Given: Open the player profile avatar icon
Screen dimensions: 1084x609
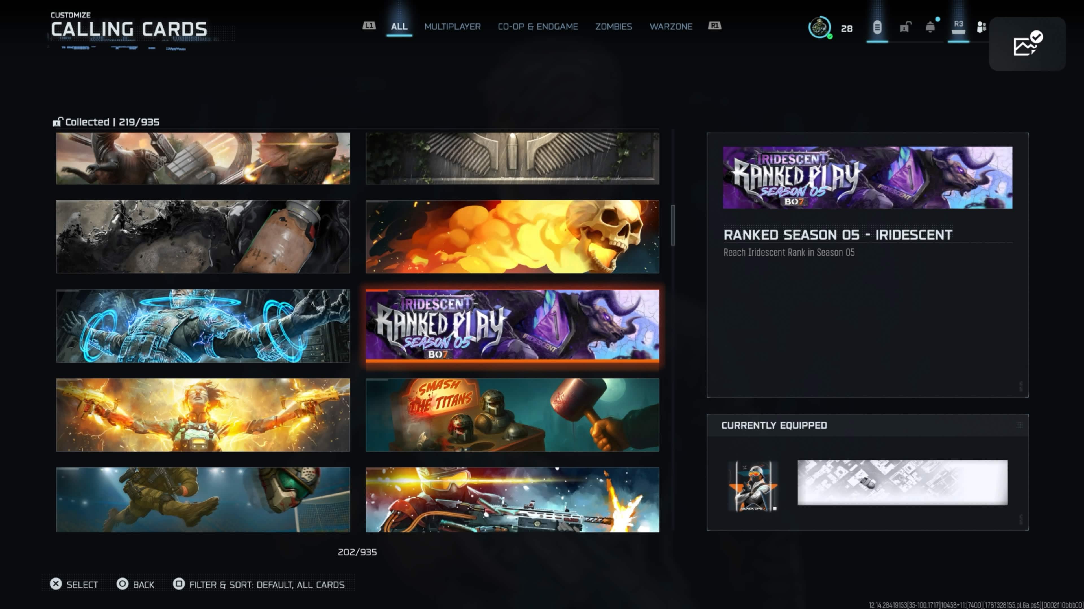Looking at the screenshot, I should [819, 27].
